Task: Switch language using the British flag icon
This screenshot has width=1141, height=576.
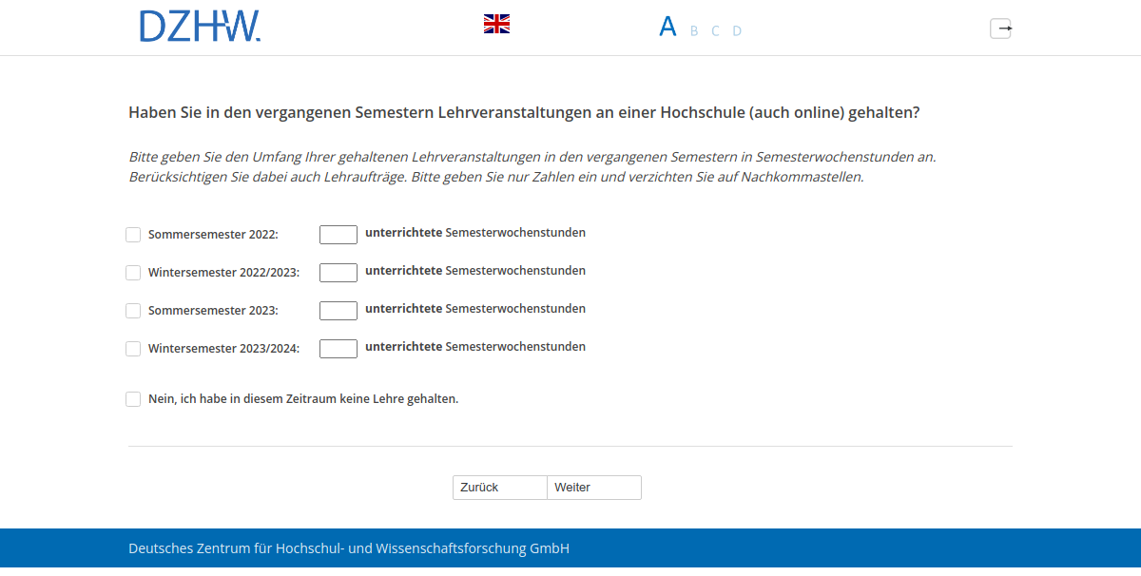Action: pyautogui.click(x=495, y=24)
